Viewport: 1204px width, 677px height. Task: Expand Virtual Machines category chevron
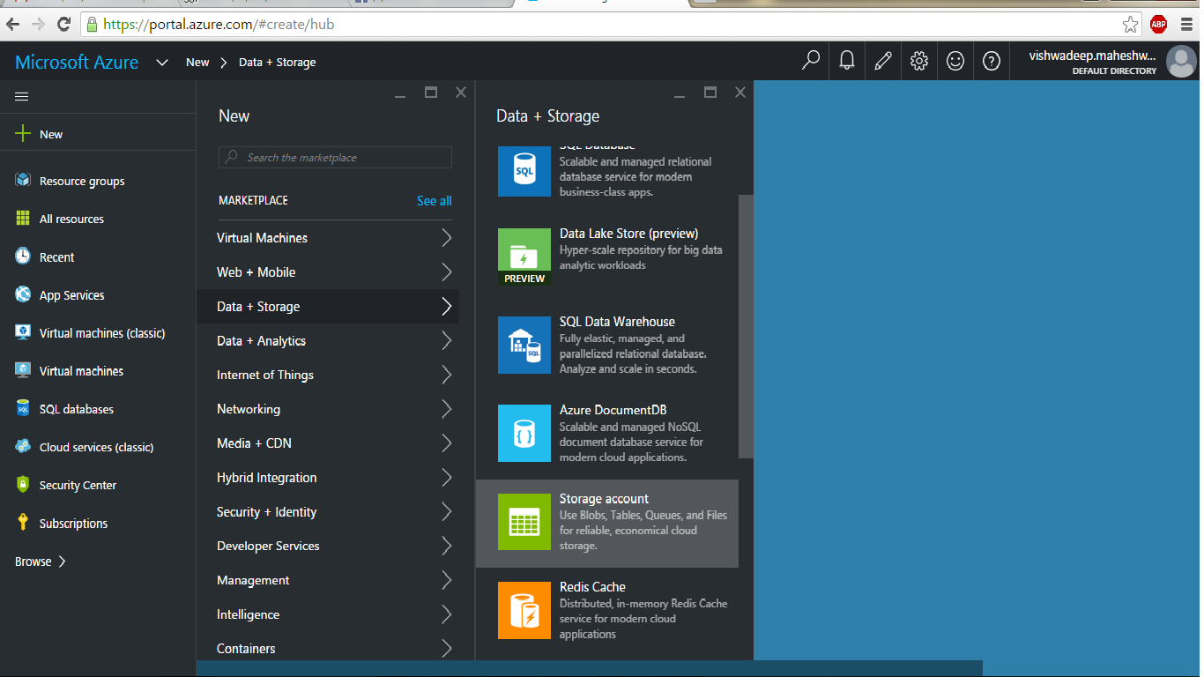pos(446,237)
